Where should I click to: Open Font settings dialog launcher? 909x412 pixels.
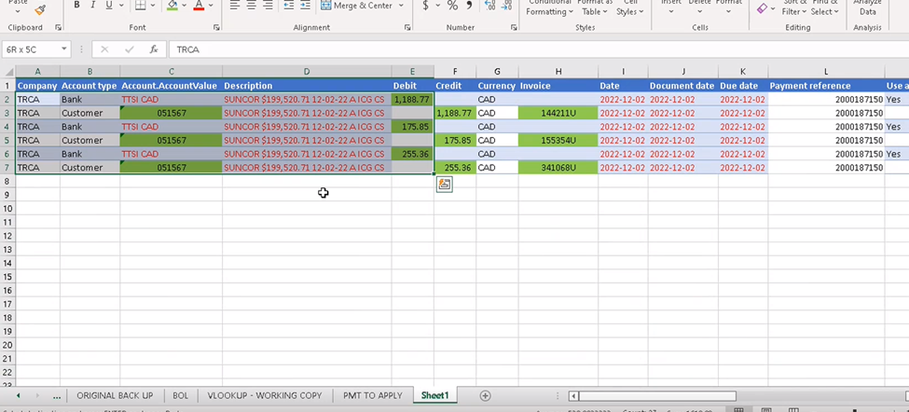pos(216,27)
